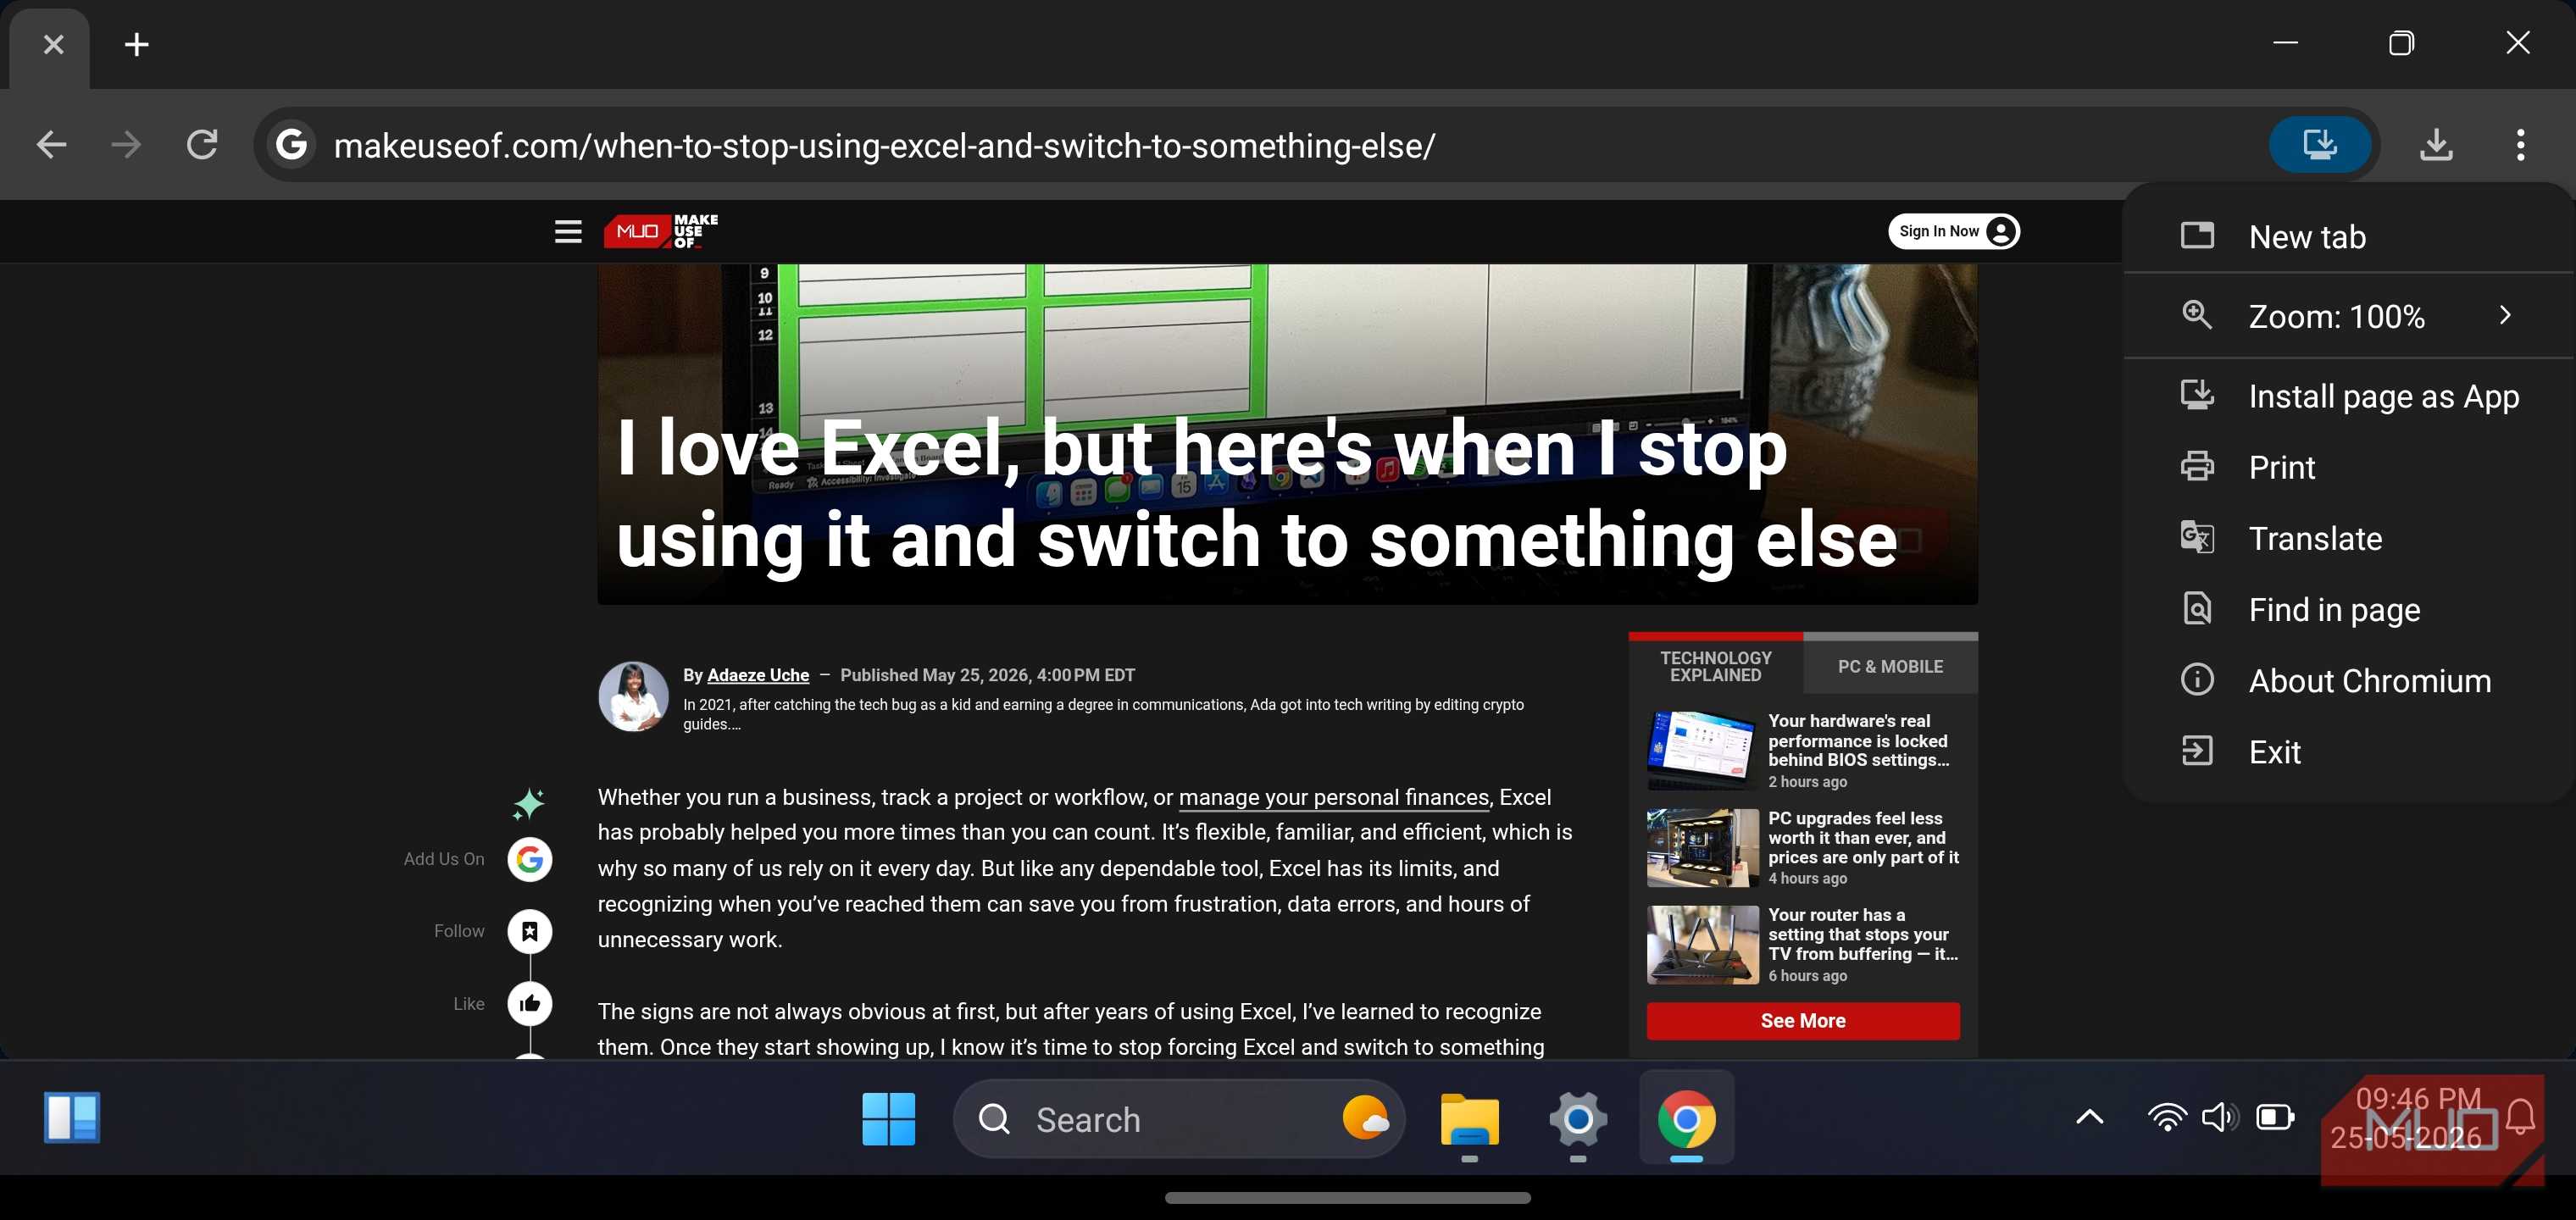Screen dimensions: 2576x1220
Task: Open the MUO hamburger menu
Action: click(568, 232)
